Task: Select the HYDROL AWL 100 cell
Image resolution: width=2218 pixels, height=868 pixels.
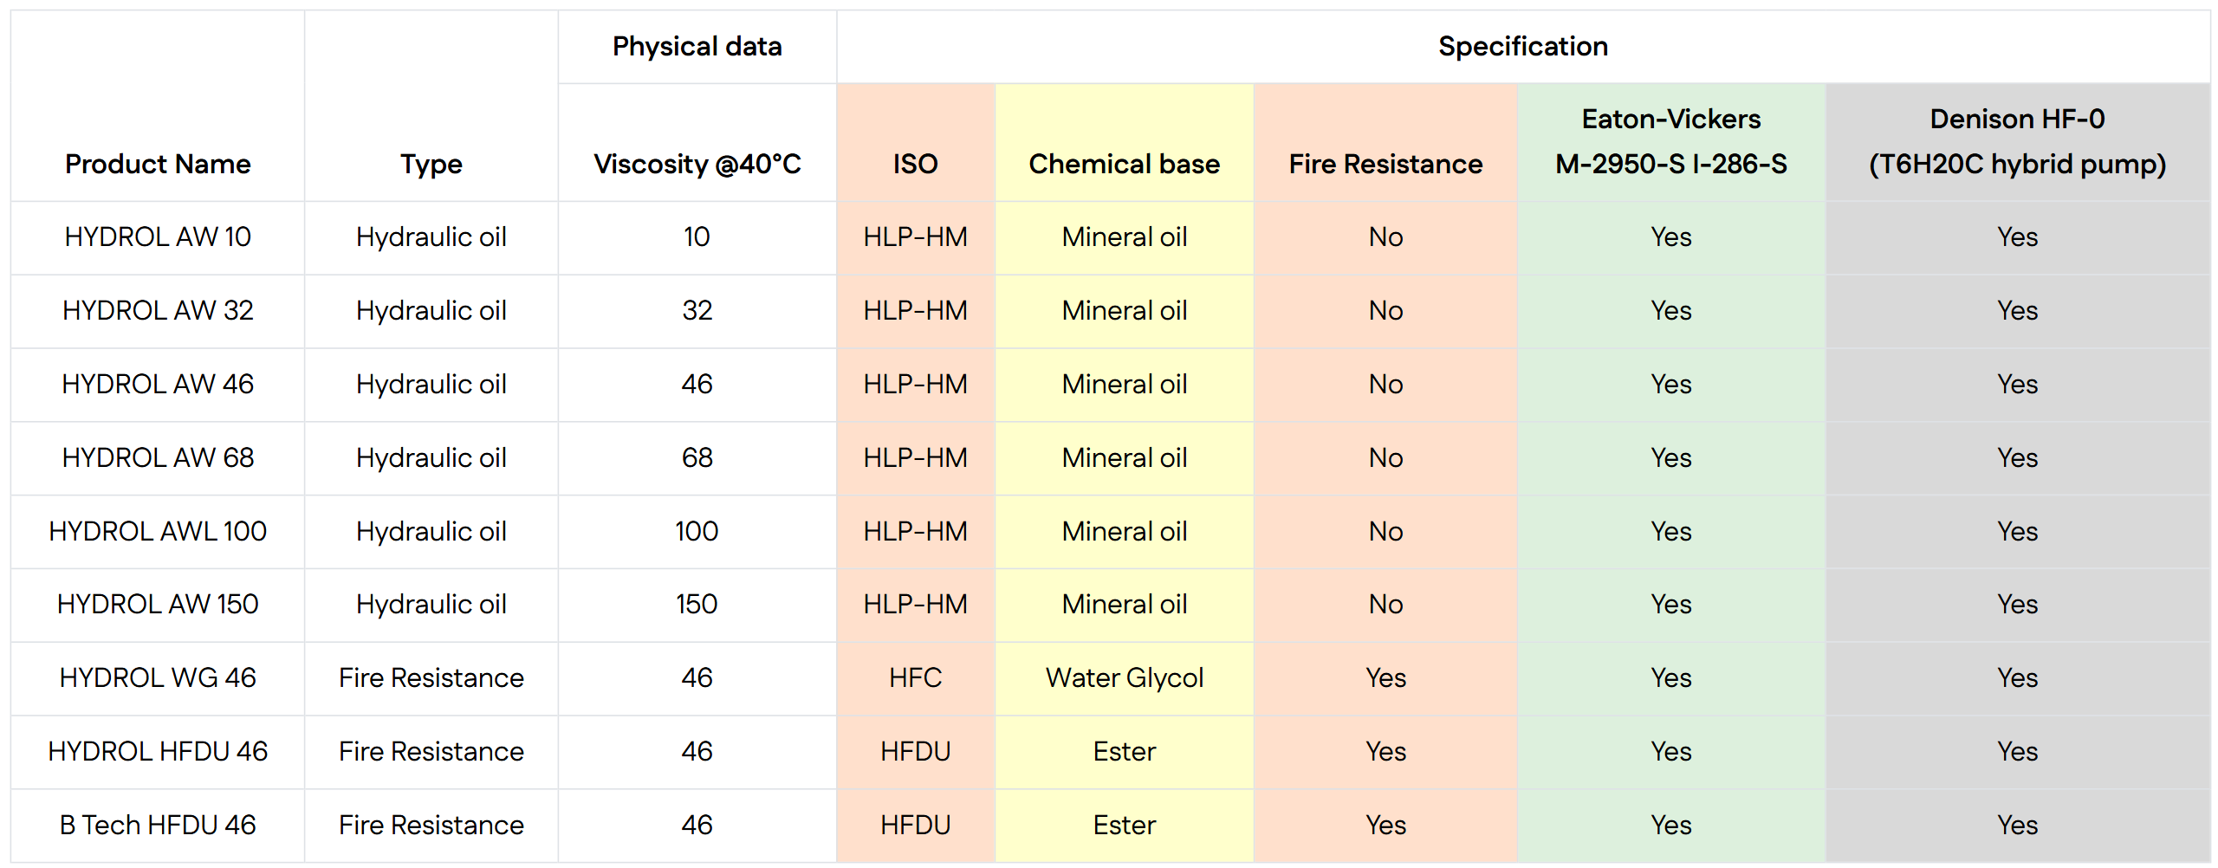Action: [158, 531]
